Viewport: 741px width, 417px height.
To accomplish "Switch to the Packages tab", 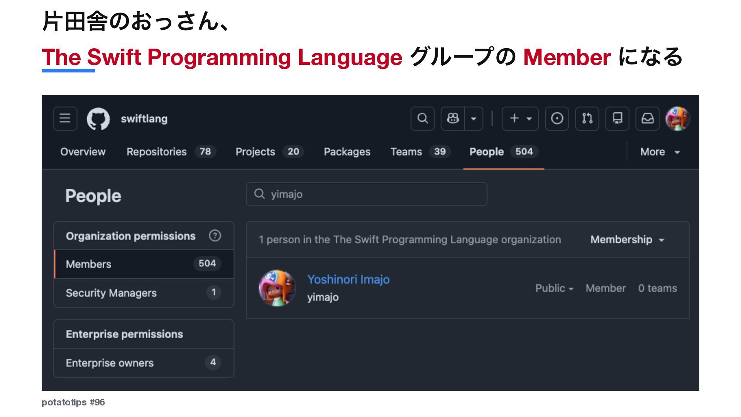I will (x=347, y=152).
